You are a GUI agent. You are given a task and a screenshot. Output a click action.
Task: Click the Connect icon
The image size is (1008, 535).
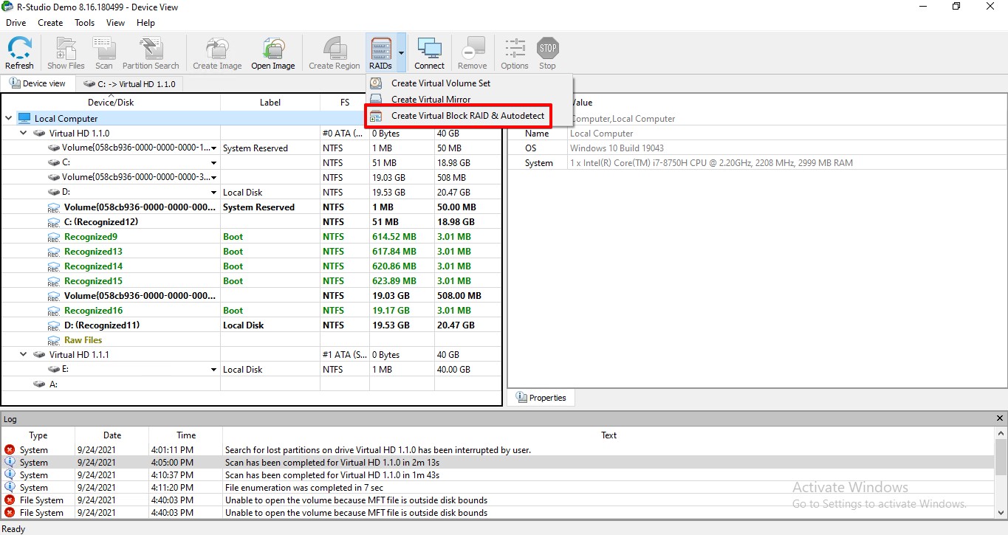(x=429, y=52)
